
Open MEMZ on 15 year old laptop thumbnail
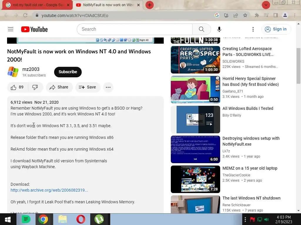pos(195,179)
